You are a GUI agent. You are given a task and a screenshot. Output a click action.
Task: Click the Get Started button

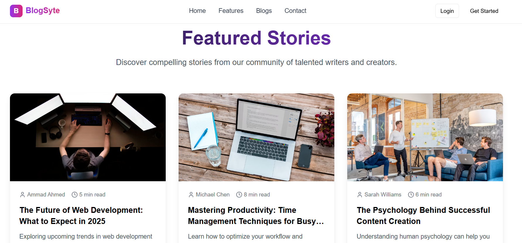point(484,11)
